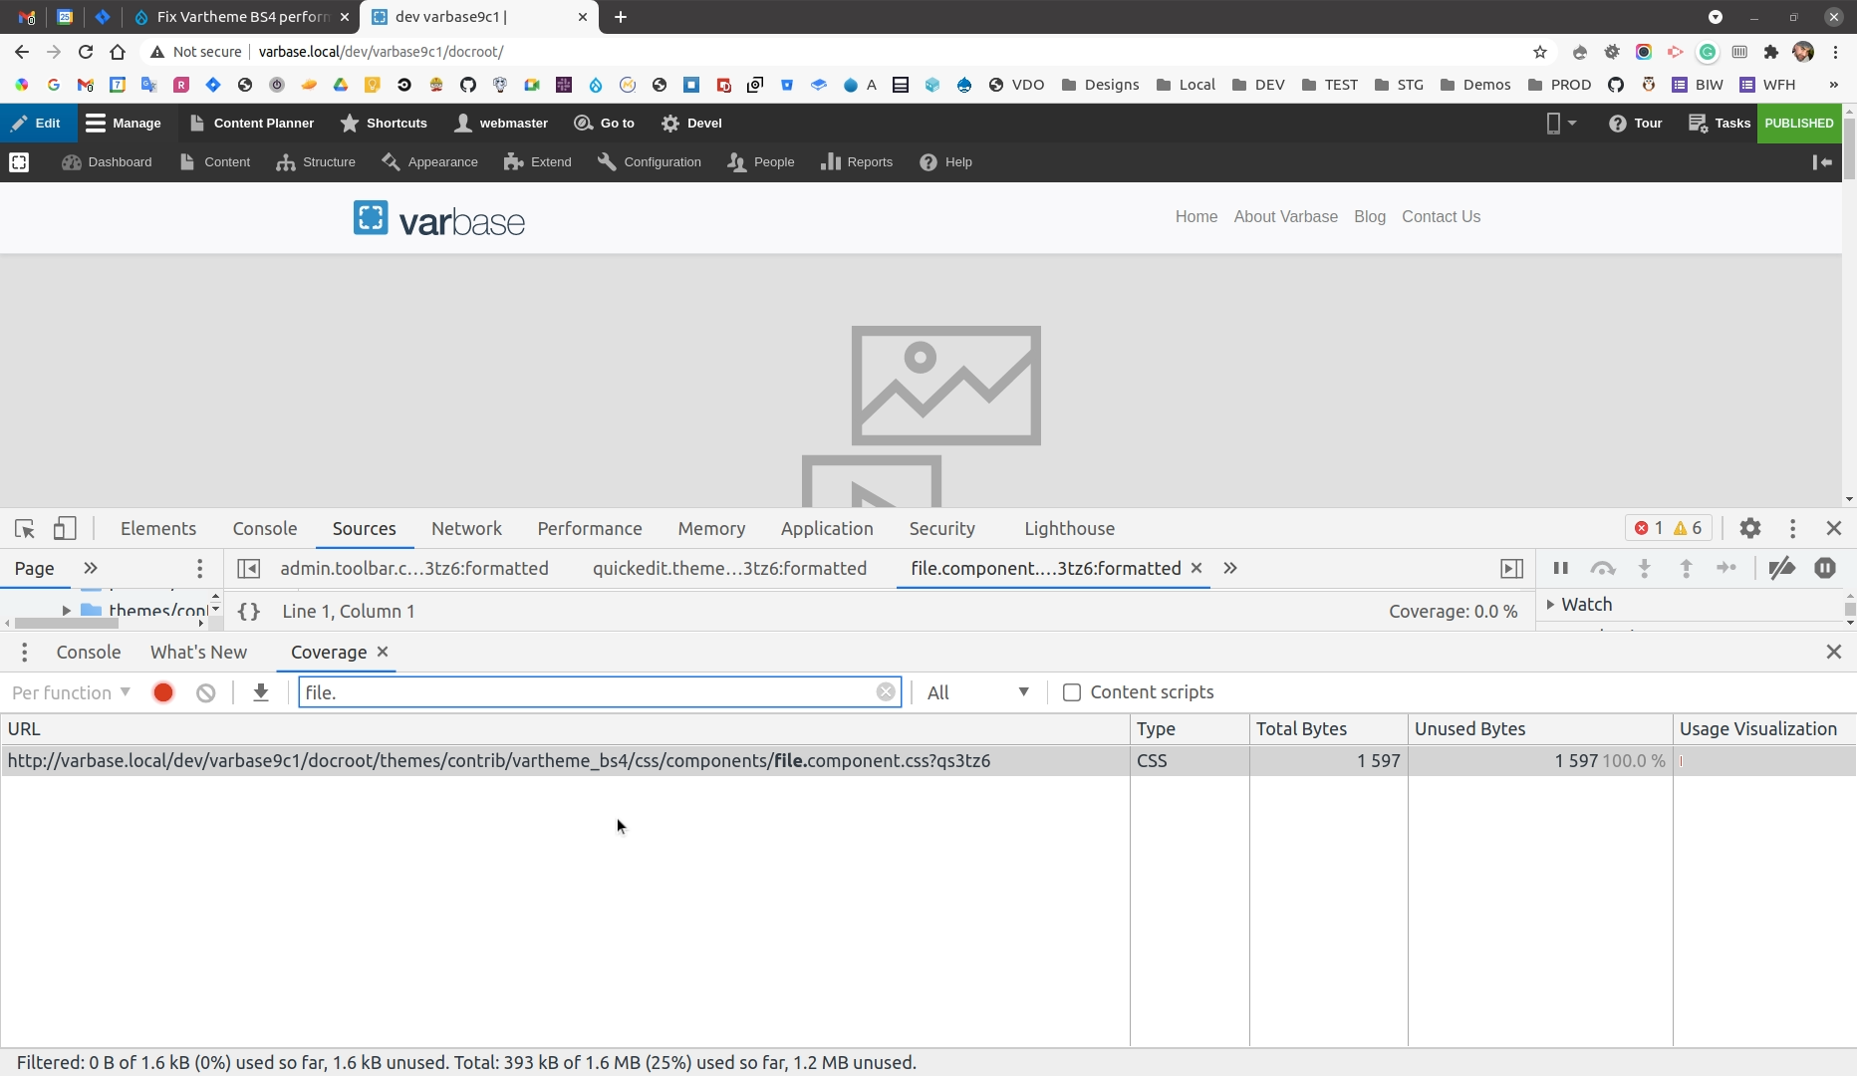Enable the Content scripts checkbox
The image size is (1857, 1076).
1072,691
